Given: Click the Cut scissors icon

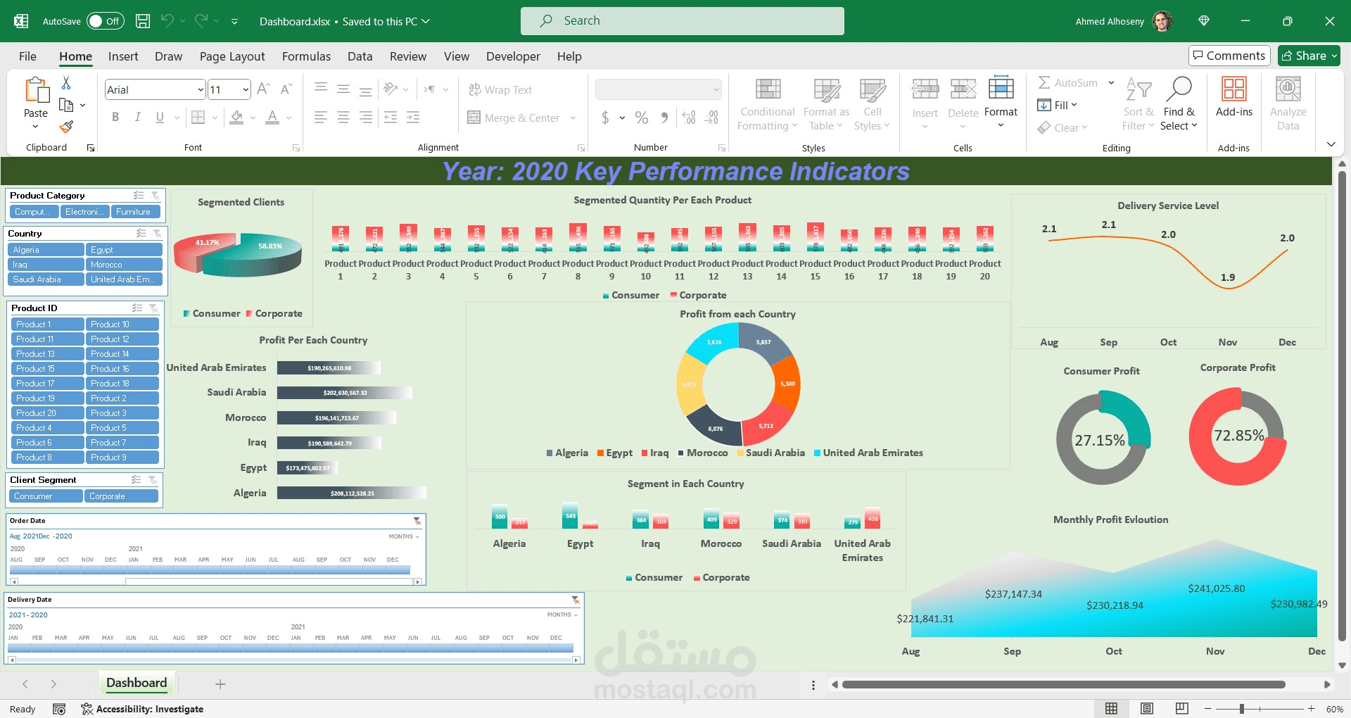Looking at the screenshot, I should (x=66, y=83).
